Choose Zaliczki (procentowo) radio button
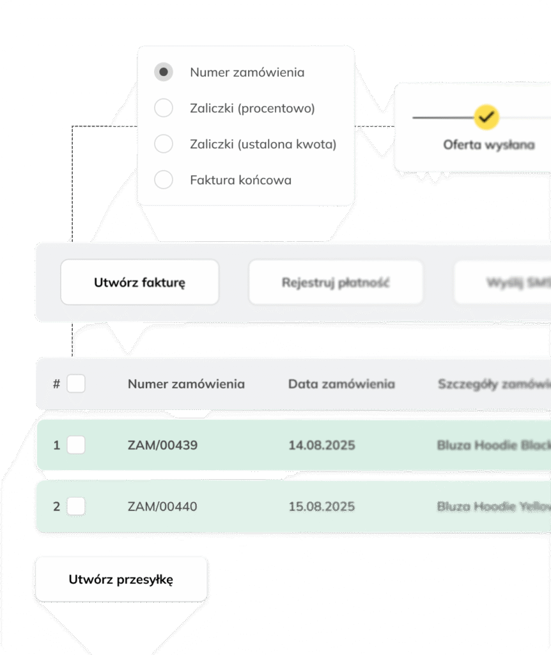Screen dimensions: 551x655 pyautogui.click(x=164, y=107)
